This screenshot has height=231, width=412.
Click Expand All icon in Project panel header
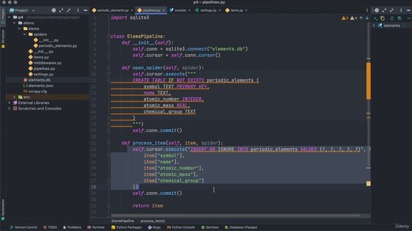click(61, 10)
